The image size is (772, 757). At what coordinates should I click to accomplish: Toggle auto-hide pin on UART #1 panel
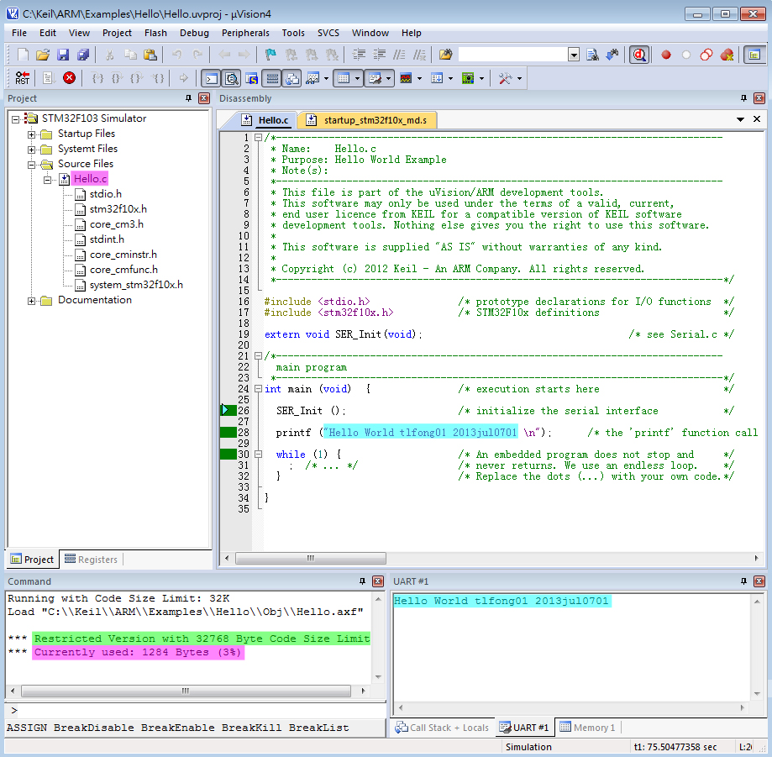tap(744, 581)
